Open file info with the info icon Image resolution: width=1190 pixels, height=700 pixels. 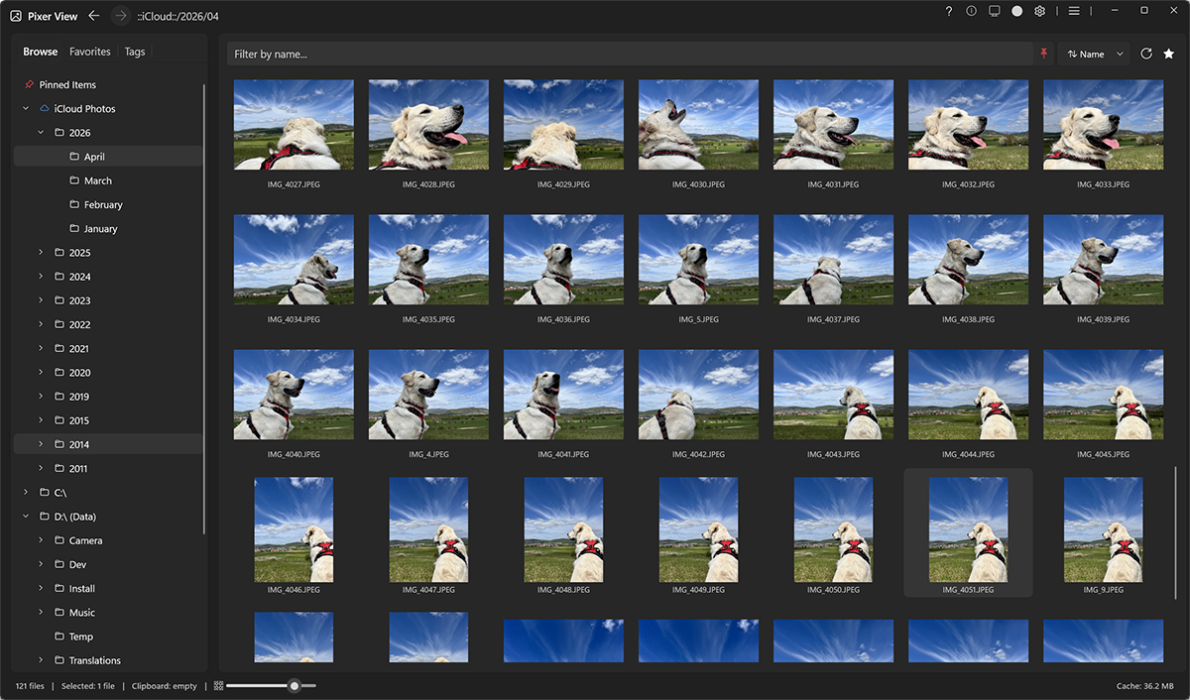click(x=970, y=11)
